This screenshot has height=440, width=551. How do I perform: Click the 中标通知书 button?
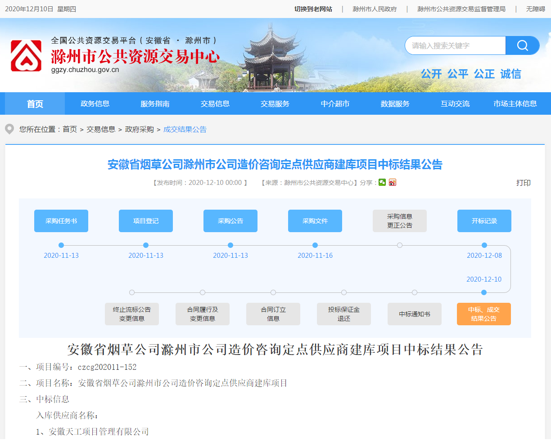[415, 314]
